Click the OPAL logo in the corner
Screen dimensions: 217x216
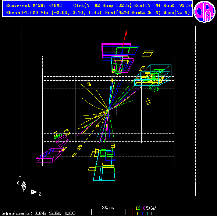[x=204, y=11]
